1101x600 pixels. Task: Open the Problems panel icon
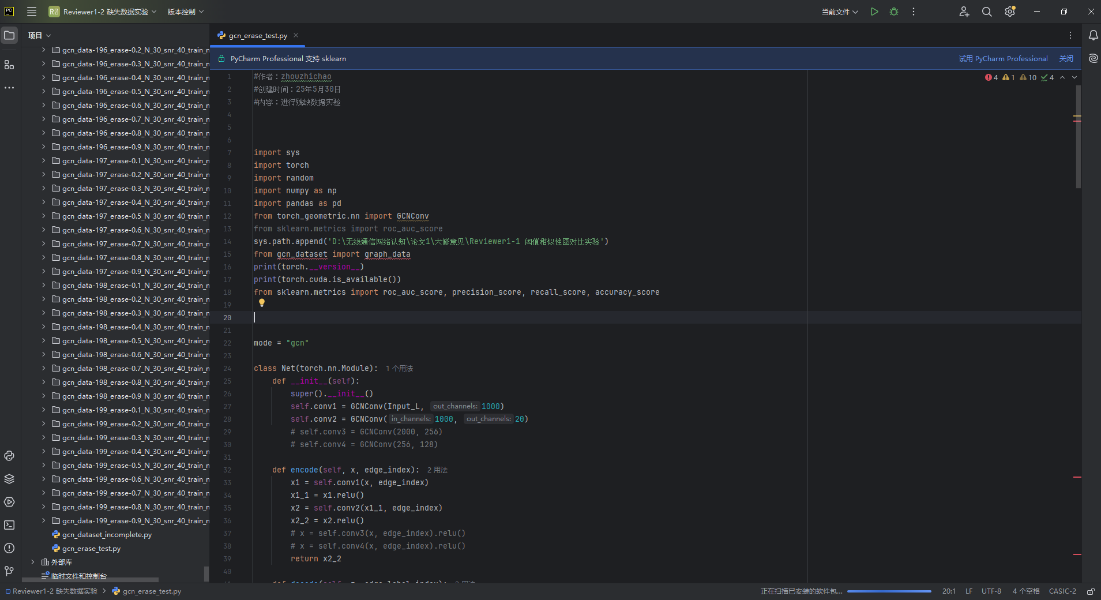point(9,548)
